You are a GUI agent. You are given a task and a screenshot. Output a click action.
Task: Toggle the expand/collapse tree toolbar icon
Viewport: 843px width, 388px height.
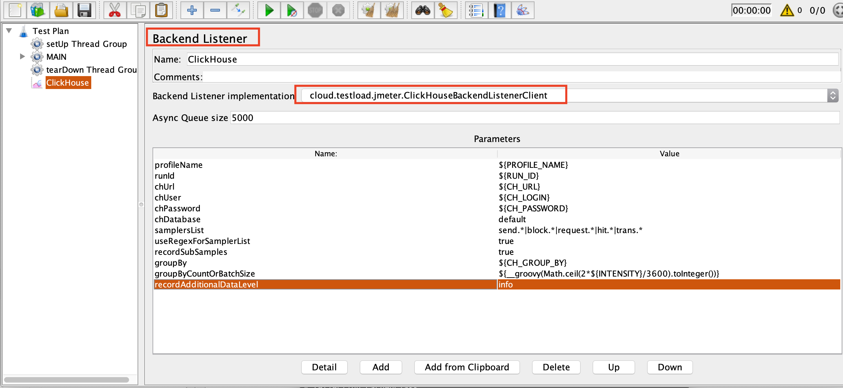(x=238, y=11)
